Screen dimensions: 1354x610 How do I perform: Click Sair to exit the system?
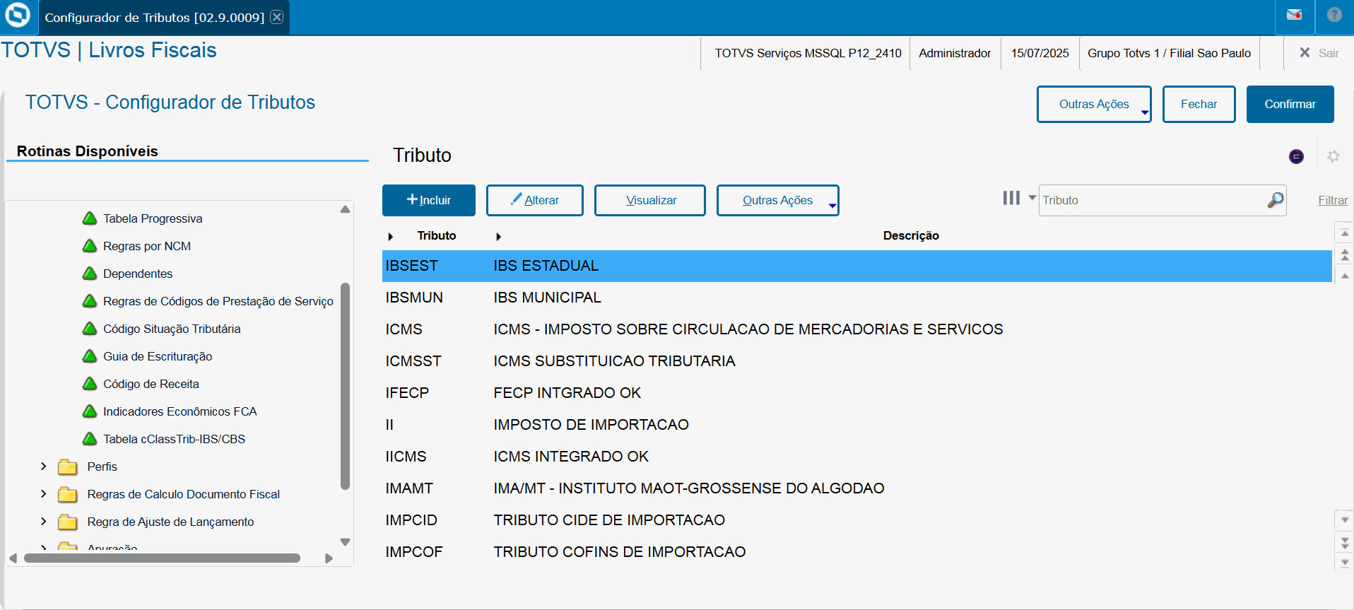point(1319,53)
